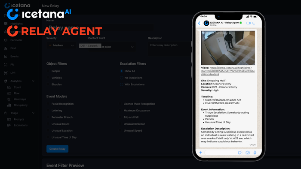Click the Events chart icon
This screenshot has height=169, width=301.
pyautogui.click(x=6, y=57)
